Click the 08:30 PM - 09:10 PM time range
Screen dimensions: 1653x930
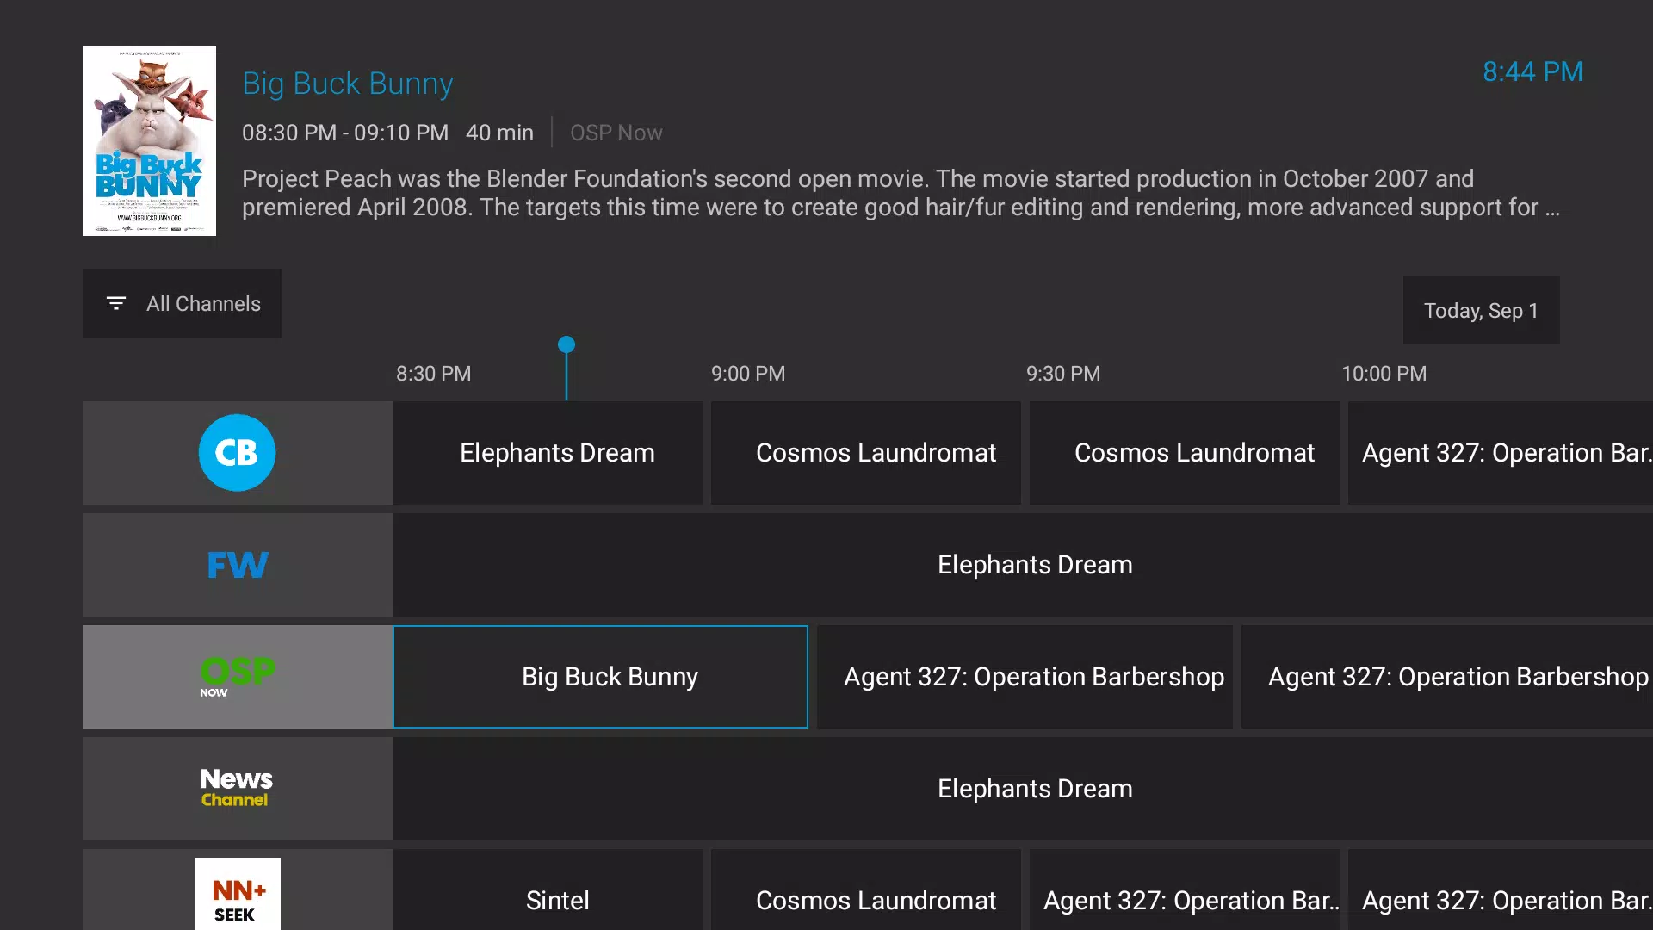[x=345, y=133]
